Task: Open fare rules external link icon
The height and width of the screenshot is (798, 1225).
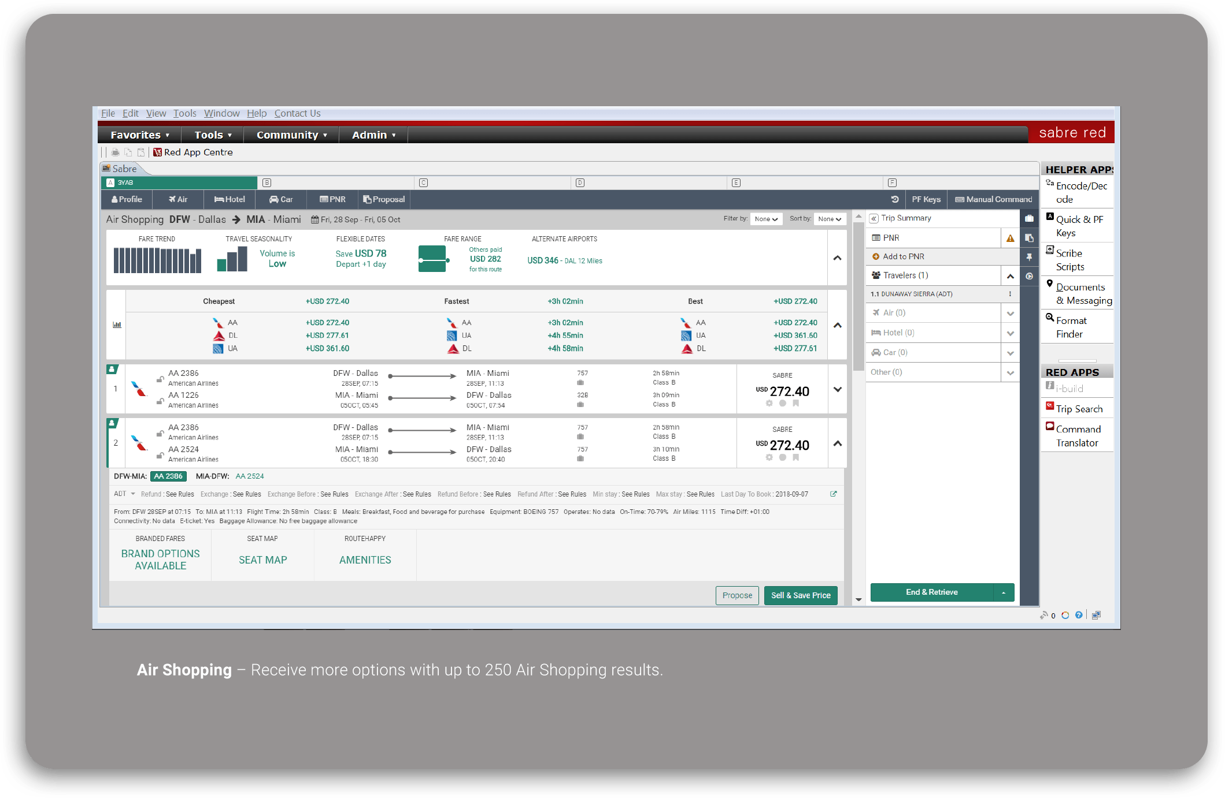Action: [833, 494]
